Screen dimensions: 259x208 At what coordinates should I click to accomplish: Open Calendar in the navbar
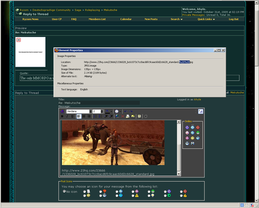pos(126,19)
